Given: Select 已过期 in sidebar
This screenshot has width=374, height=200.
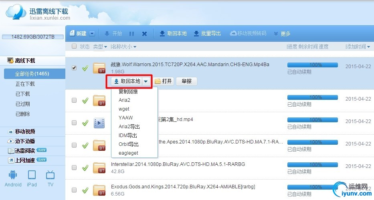Looking at the screenshot, I should tap(23, 104).
